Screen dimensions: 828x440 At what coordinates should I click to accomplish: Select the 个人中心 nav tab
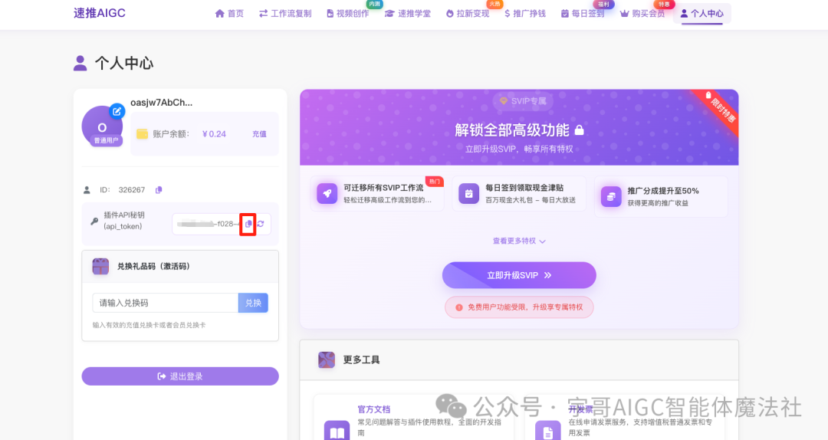(x=701, y=14)
